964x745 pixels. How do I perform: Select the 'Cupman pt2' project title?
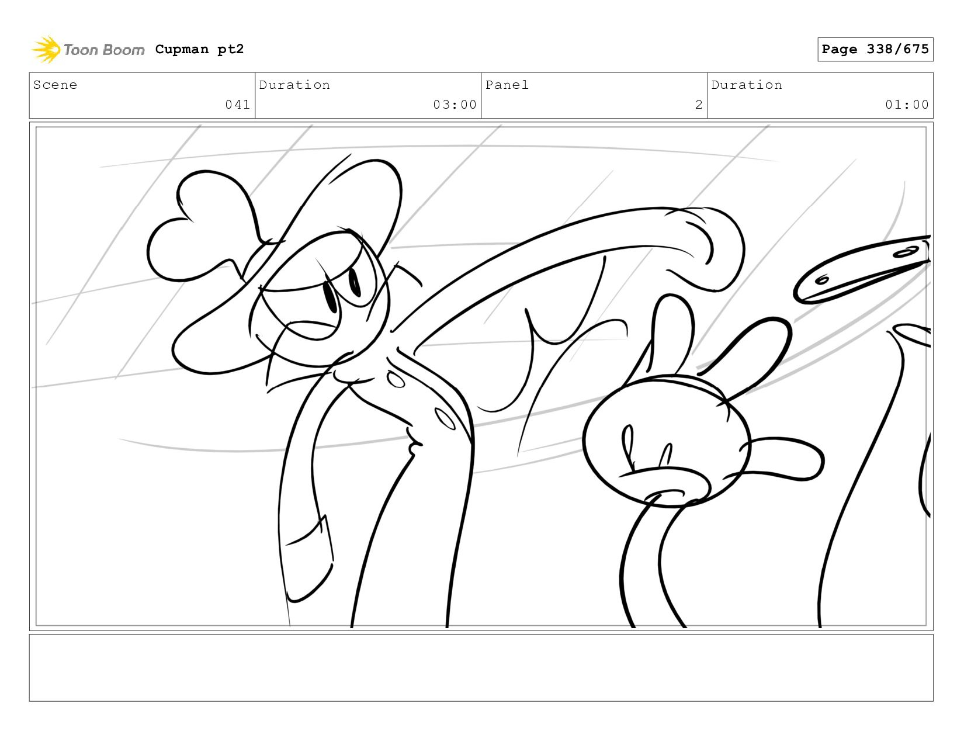199,49
